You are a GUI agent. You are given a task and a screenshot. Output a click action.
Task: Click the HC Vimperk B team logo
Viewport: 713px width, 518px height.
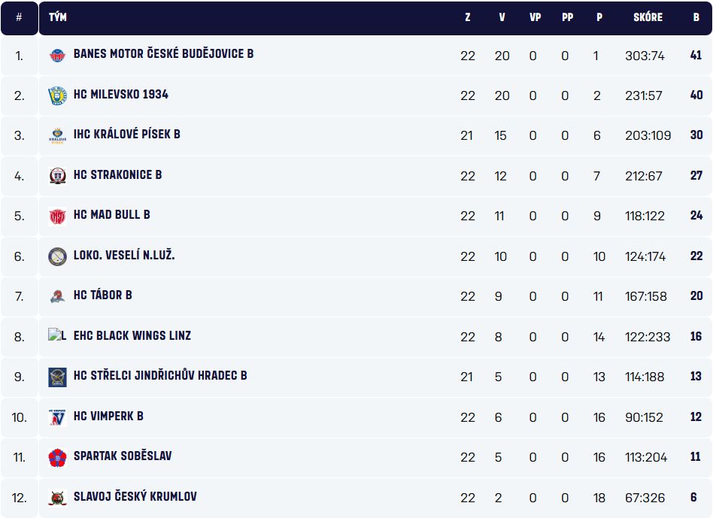(x=57, y=417)
